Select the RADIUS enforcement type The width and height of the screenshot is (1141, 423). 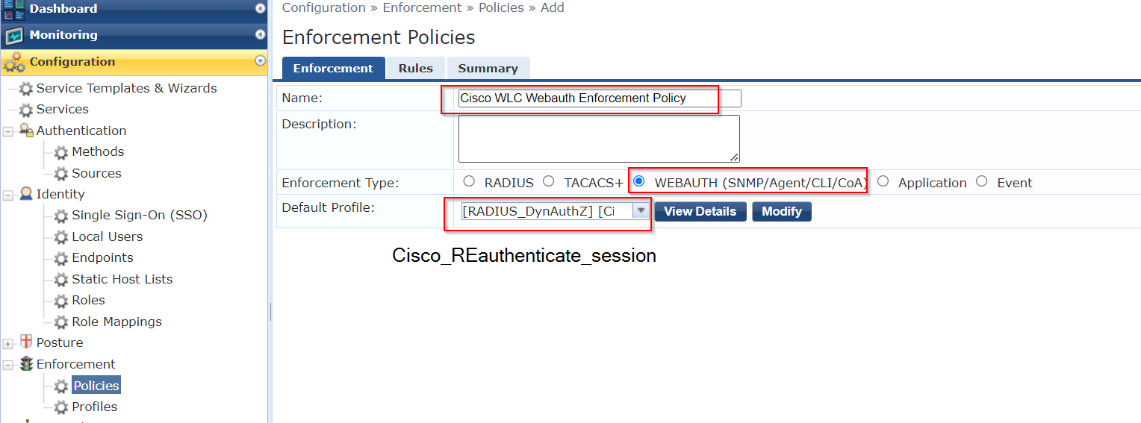click(x=469, y=181)
